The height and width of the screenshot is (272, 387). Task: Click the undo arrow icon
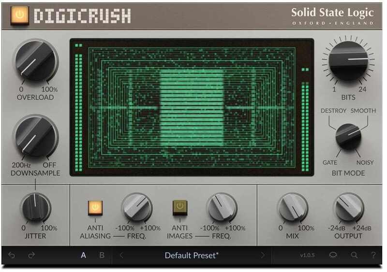12,255
